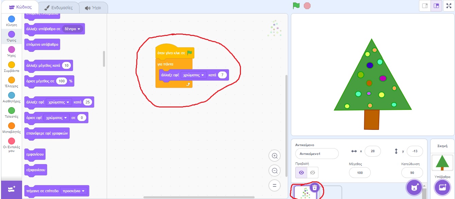Select the Κίνηση block category

(x=12, y=21)
